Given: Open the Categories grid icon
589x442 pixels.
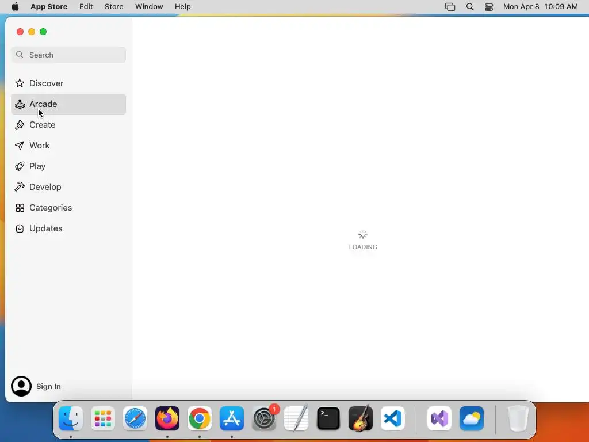Looking at the screenshot, I should pyautogui.click(x=20, y=208).
